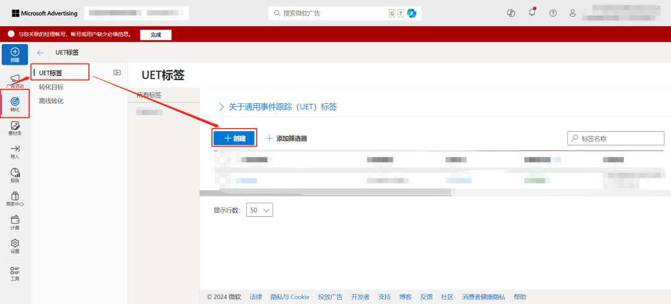This screenshot has width=671, height=304.
Task: Open the 支持 footer link
Action: [x=385, y=297]
